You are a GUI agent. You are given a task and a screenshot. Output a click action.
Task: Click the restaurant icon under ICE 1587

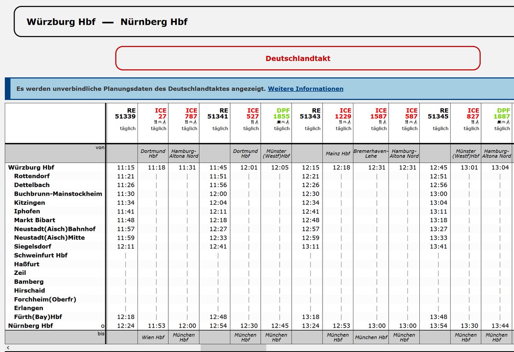pos(380,122)
